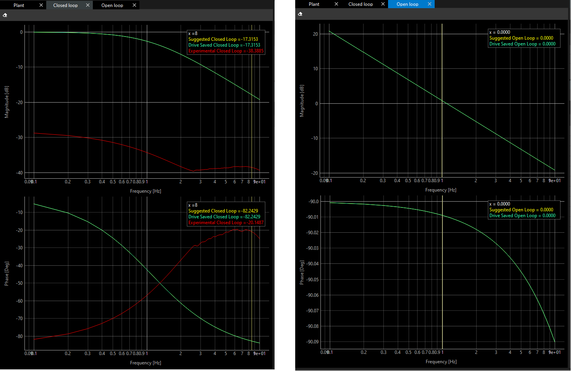Select the Closed loop tab in right panel
571x371 pixels.
360,4
